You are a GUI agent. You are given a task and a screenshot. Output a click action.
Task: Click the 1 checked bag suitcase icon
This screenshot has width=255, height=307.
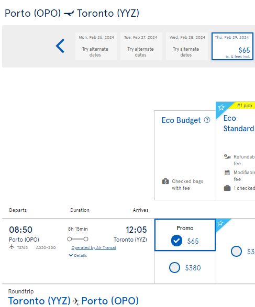click(227, 188)
